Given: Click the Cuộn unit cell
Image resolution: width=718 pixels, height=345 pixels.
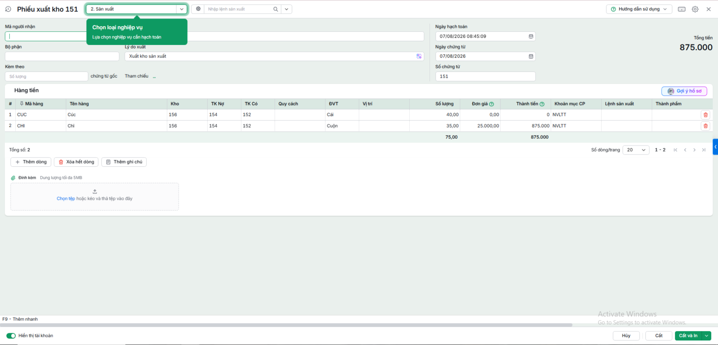Looking at the screenshot, I should [x=342, y=126].
